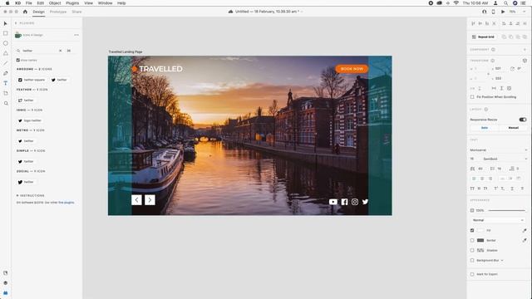
Task: Open the free plugins link
Action: coord(66,203)
